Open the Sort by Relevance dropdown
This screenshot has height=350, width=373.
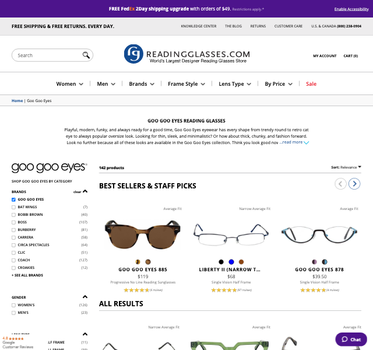(x=346, y=167)
